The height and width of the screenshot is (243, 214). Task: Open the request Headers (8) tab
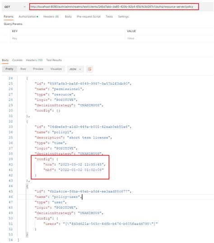click(51, 17)
